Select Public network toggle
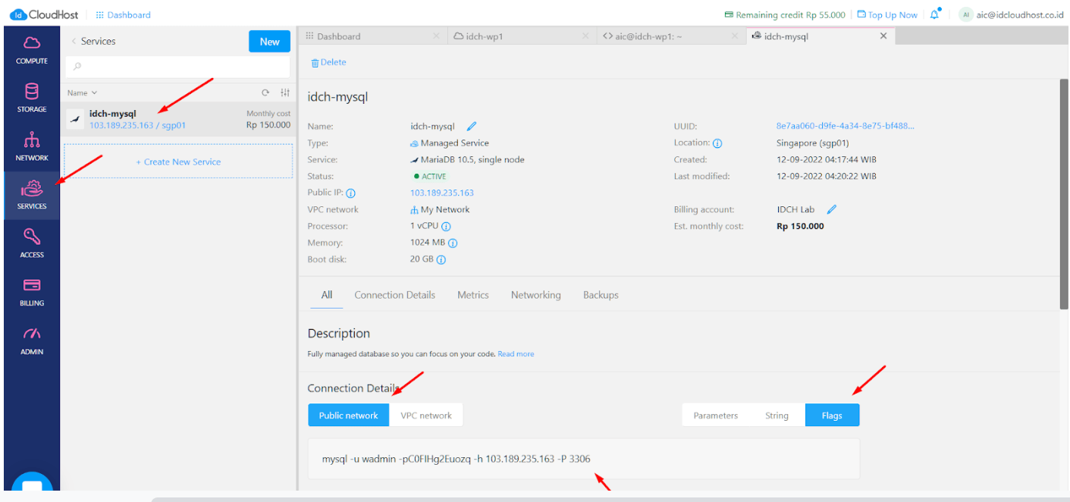1070x502 pixels. click(x=348, y=416)
